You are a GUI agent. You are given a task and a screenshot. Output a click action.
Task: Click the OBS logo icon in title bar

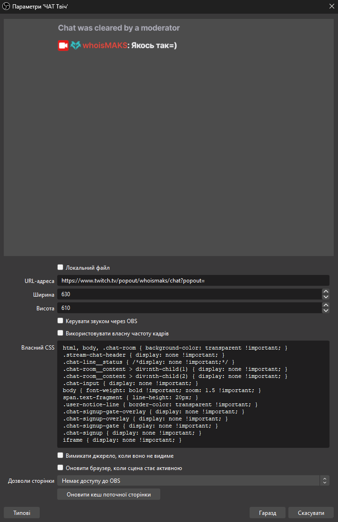(7, 6)
